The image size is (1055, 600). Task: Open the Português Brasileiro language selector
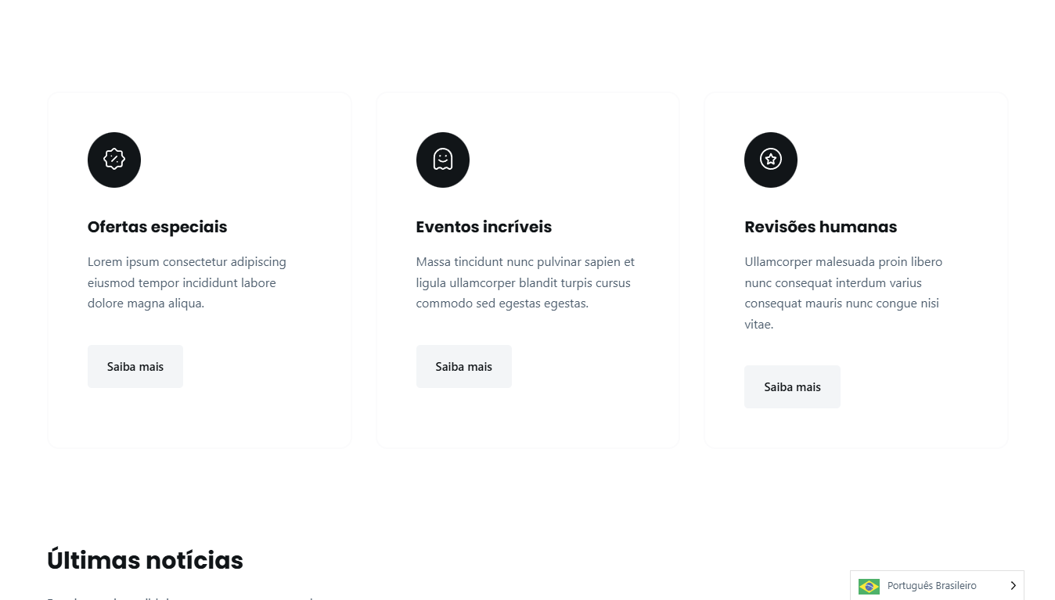(x=931, y=586)
